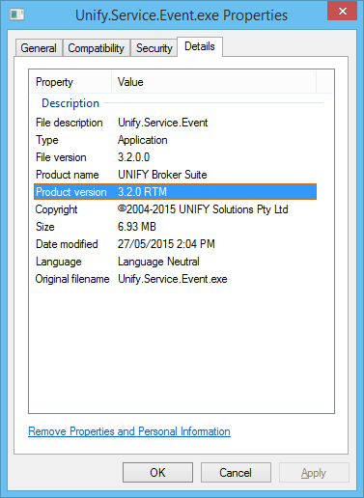Select the Size property row
This screenshot has height=498, width=364.
click(x=175, y=227)
